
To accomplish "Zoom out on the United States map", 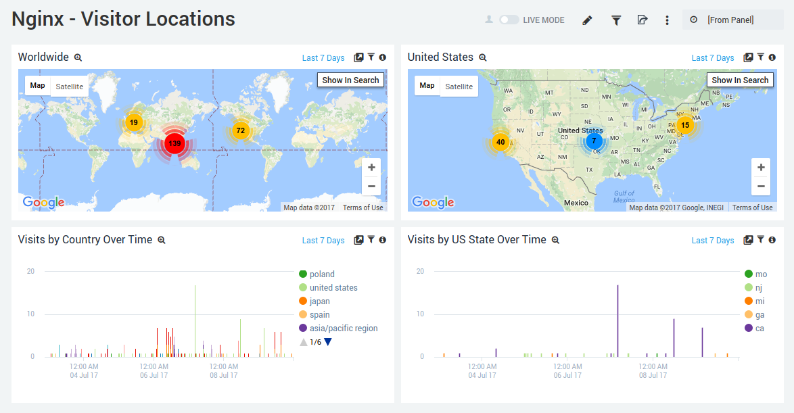I will 761,187.
